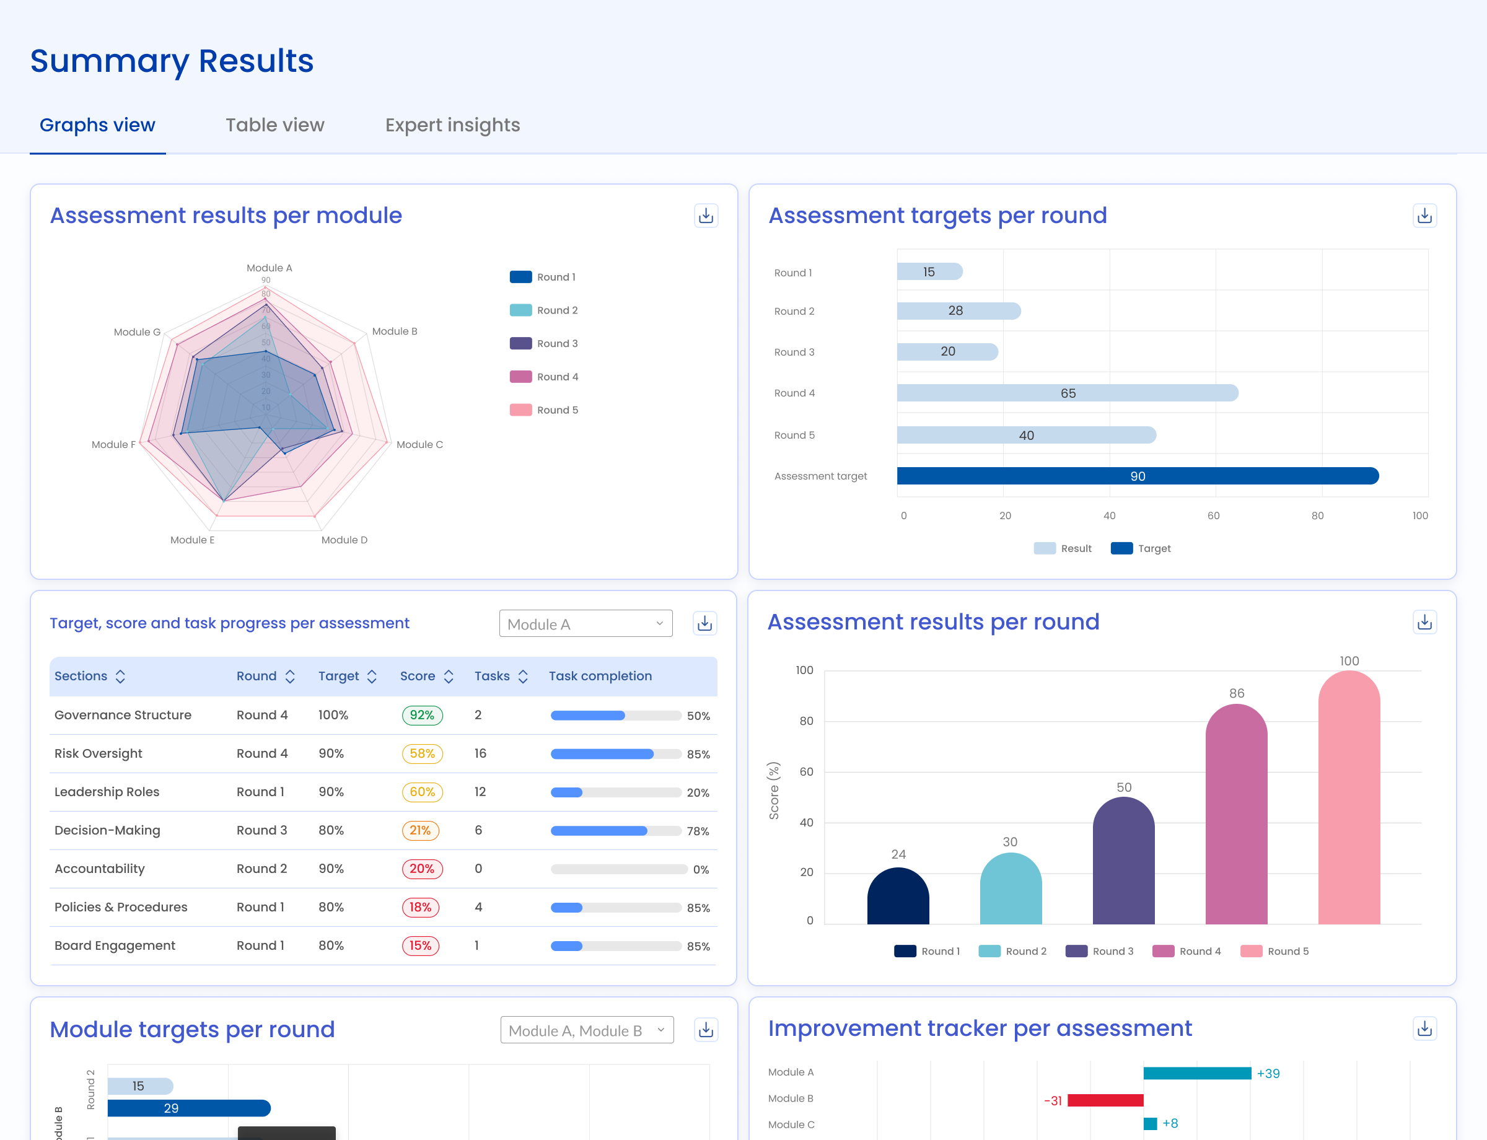This screenshot has height=1140, width=1487.
Task: Toggle Round 5 in radar chart legend
Action: pos(543,410)
